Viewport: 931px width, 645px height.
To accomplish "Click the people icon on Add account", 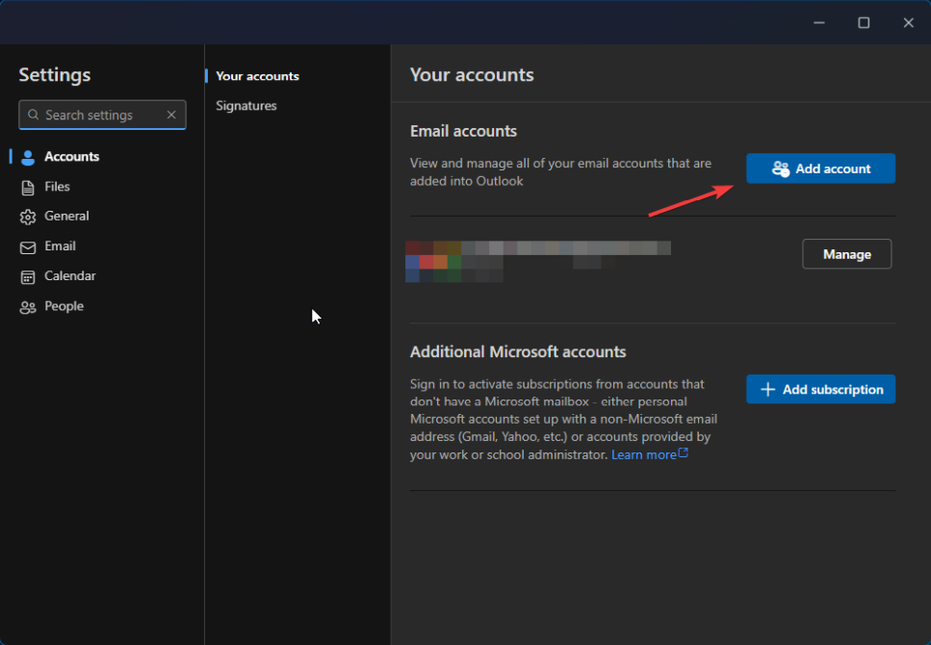I will point(780,168).
